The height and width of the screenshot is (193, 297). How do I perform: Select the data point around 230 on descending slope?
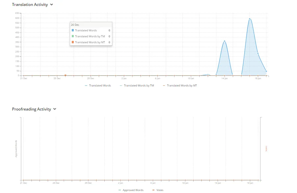(x=258, y=53)
